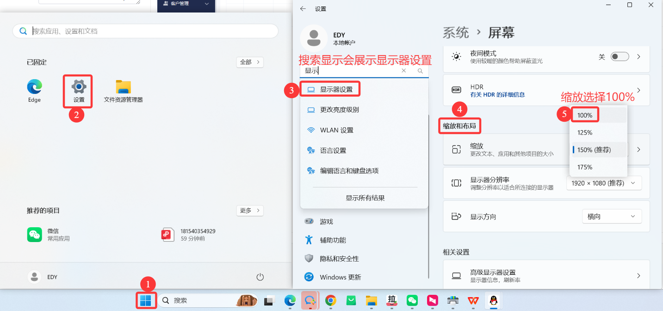The image size is (663, 311).
Task: Open the 显示方向 dropdown showing 横向
Action: click(x=612, y=216)
